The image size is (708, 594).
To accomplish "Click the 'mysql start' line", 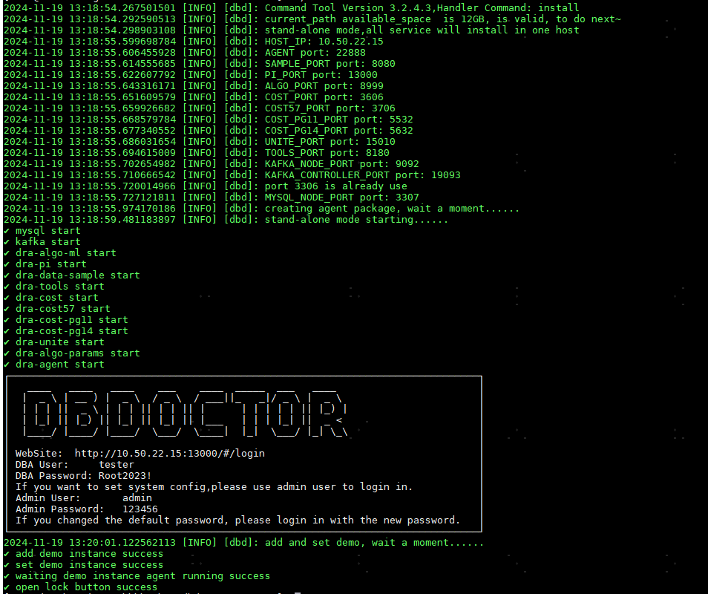I will pyautogui.click(x=42, y=231).
